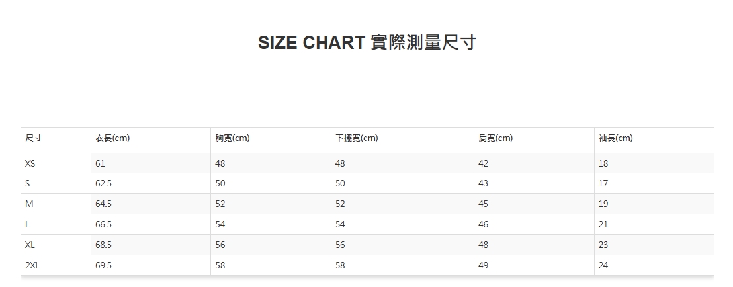733x287 pixels.
Task: Select the 62.5 garment length cell
Action: [104, 184]
